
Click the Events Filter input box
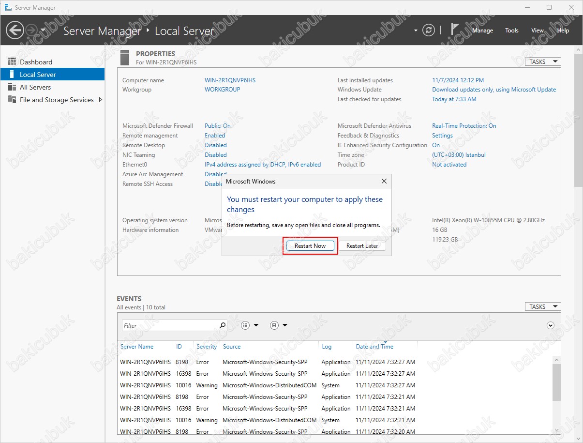(170, 325)
